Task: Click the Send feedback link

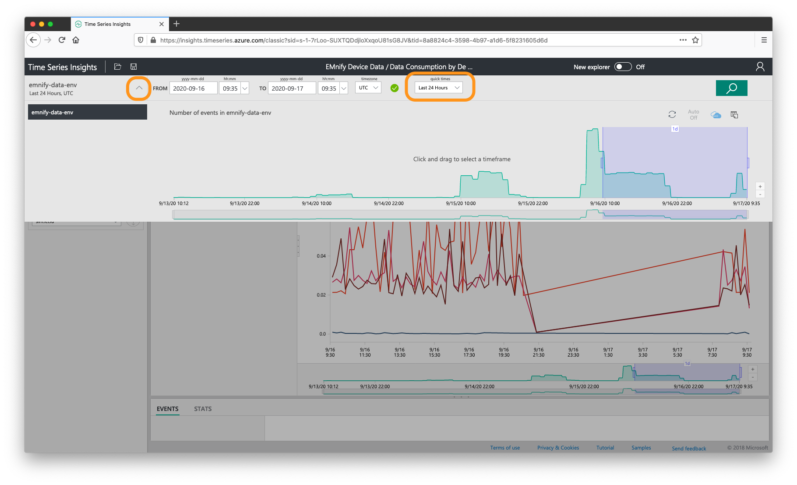Action: 689,448
